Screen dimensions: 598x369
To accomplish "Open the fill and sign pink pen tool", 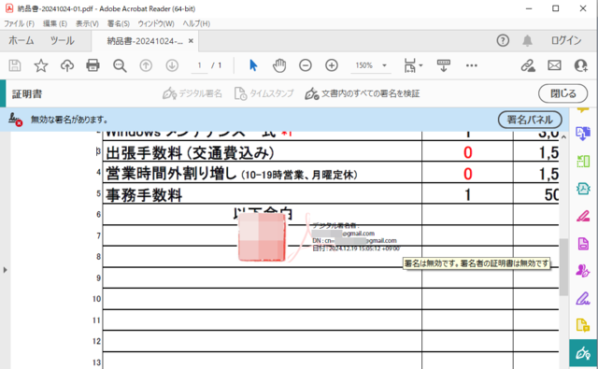I will coord(583,216).
